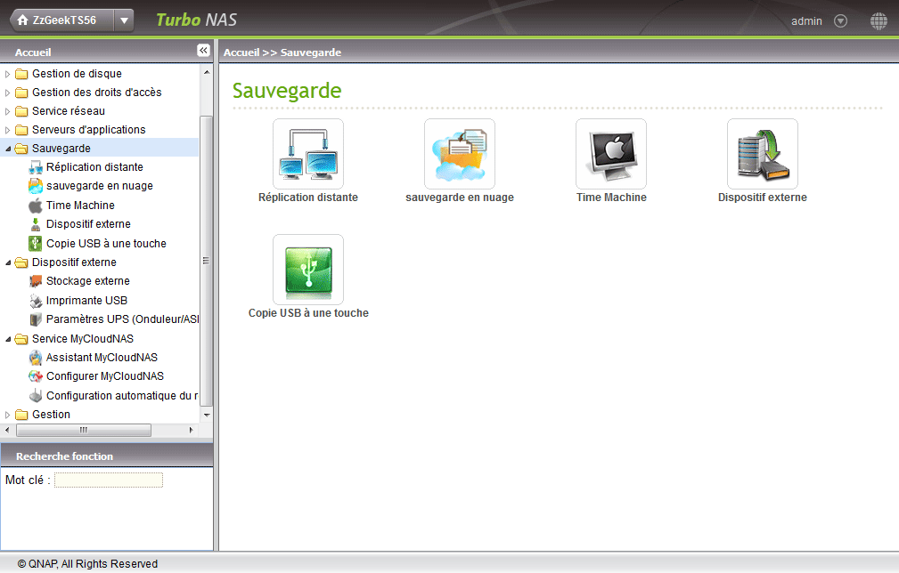Viewport: 899px width, 573px height.
Task: Collapse the sidebar with the double-chevron icon
Action: (203, 51)
